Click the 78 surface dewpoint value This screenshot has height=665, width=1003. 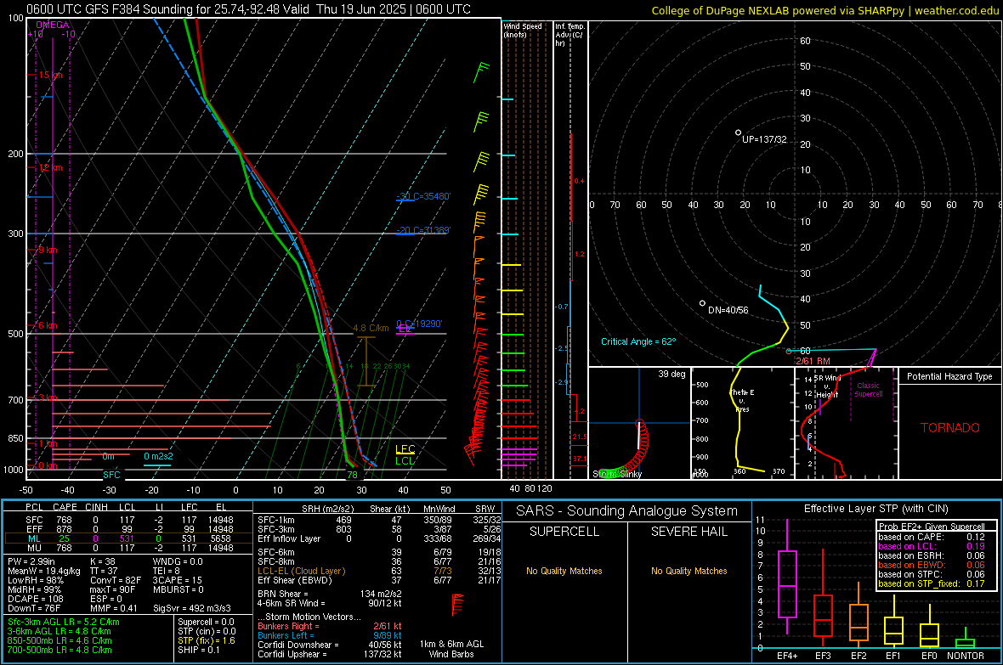point(352,475)
